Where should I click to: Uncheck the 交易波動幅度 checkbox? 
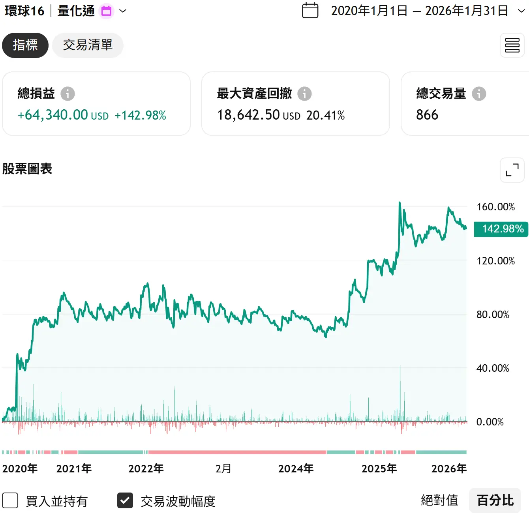pyautogui.click(x=125, y=500)
